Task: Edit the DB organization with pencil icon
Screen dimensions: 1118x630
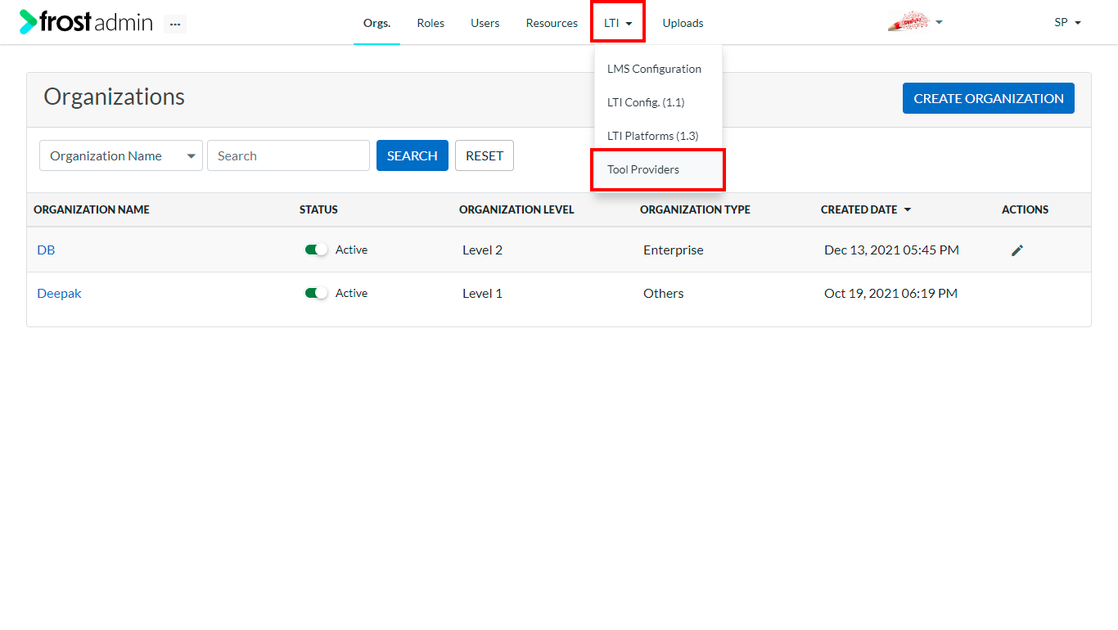Action: coord(1017,250)
